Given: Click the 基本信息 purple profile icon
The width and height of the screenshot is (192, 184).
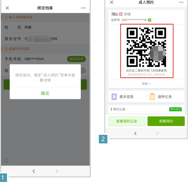Looking at the screenshot, I should pyautogui.click(x=114, y=97).
